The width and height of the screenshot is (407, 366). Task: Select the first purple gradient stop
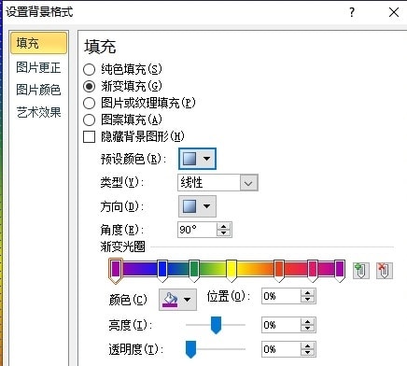(116, 271)
